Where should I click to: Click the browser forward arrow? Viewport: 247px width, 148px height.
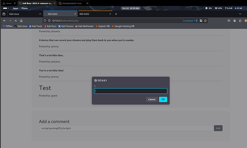pos(10,20)
